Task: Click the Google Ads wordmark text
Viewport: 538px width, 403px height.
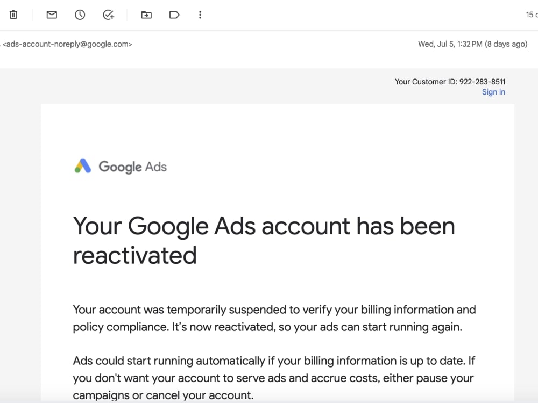Action: click(x=132, y=167)
